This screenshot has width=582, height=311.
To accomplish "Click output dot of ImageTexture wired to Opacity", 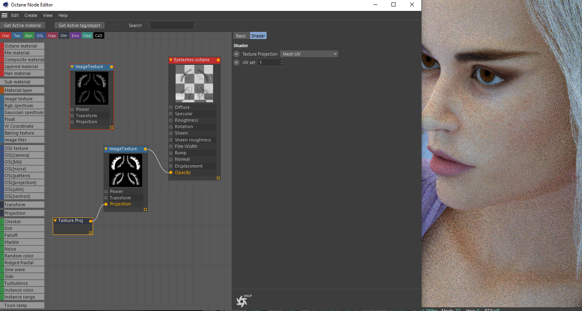I will (145, 149).
